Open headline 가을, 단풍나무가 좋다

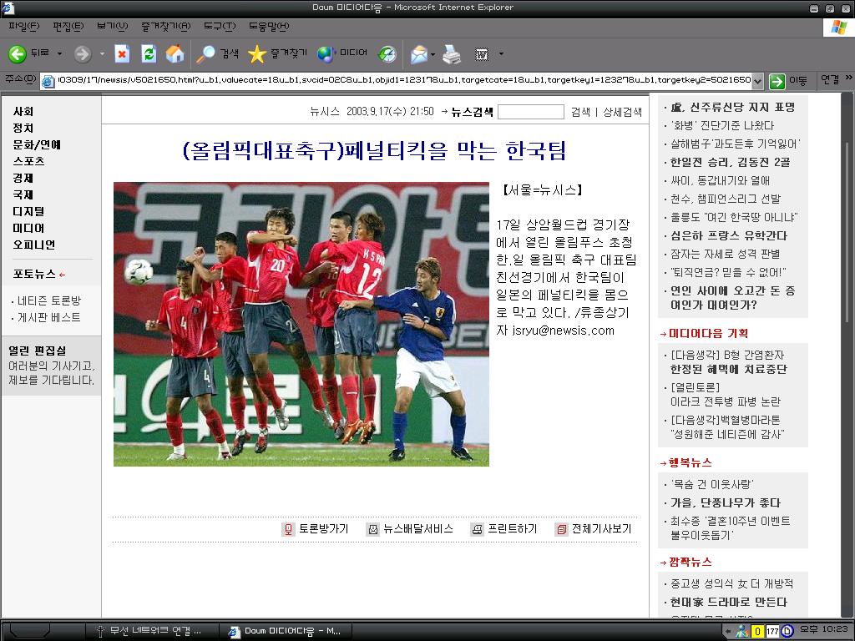coord(726,502)
